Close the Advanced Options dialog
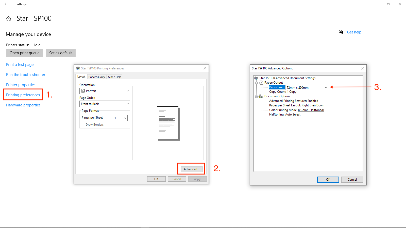The height and width of the screenshot is (228, 406). coord(363,68)
